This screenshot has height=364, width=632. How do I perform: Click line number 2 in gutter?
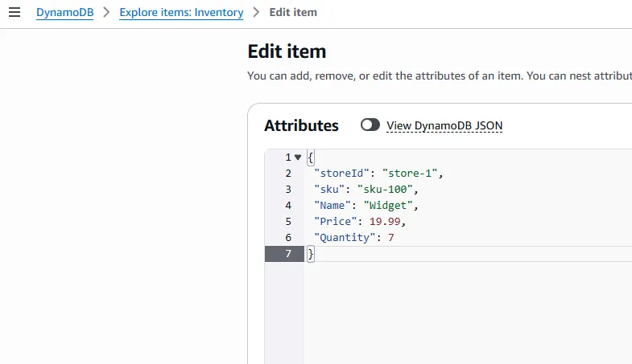[x=287, y=174]
